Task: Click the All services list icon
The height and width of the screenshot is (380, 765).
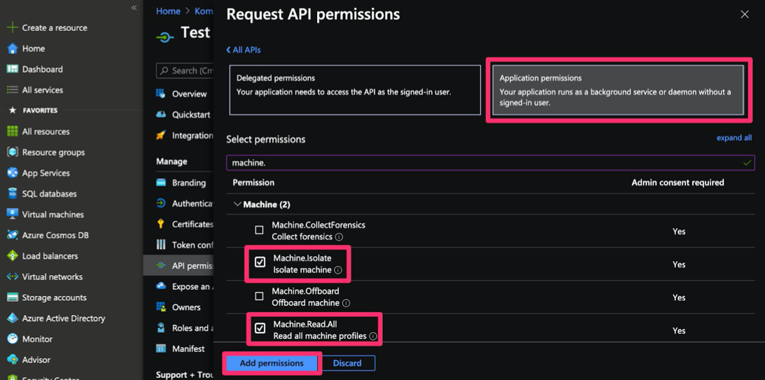Action: 13,90
